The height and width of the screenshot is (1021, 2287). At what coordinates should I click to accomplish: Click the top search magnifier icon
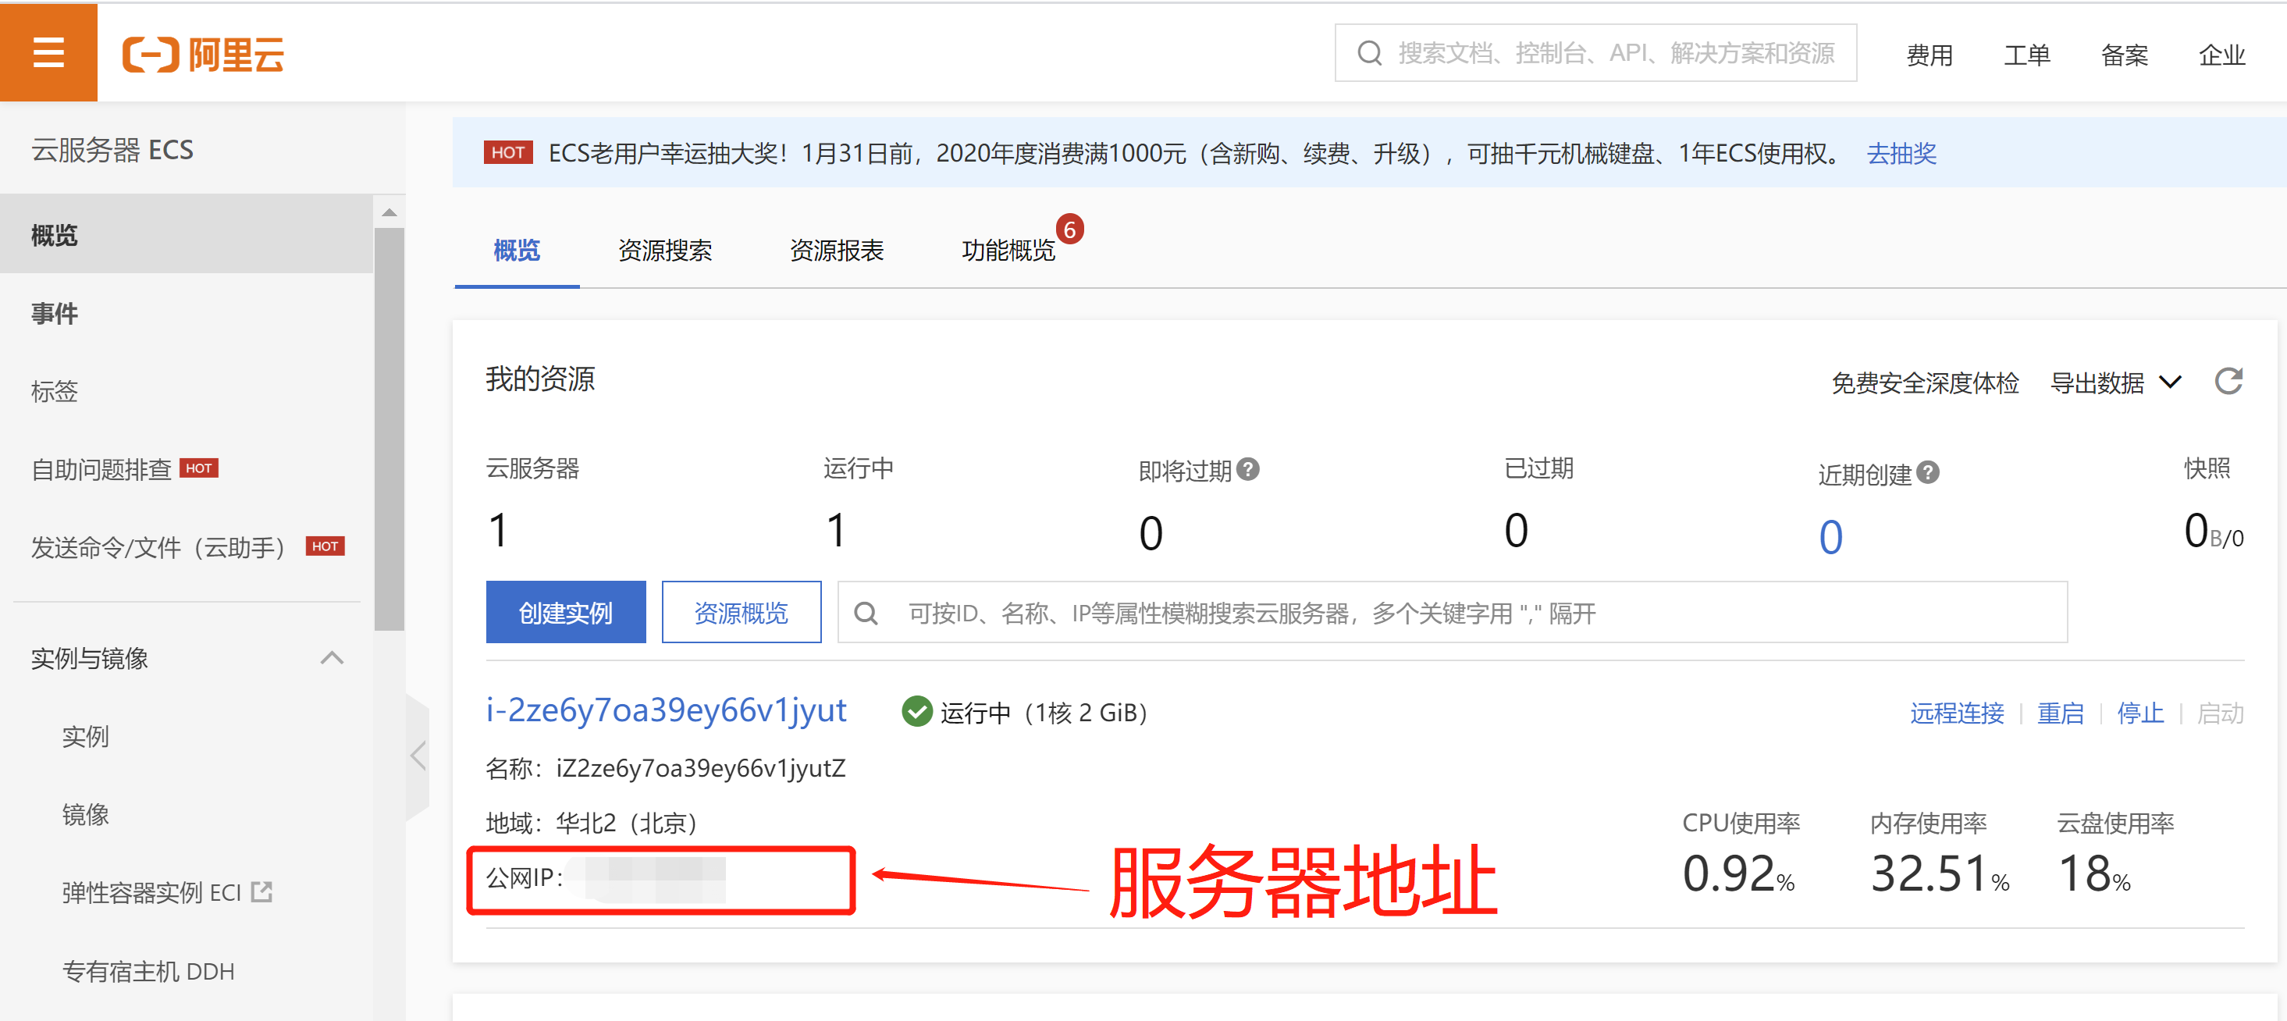pyautogui.click(x=1369, y=53)
